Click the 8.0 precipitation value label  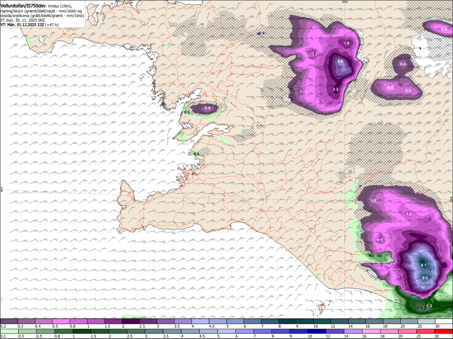point(425,278)
